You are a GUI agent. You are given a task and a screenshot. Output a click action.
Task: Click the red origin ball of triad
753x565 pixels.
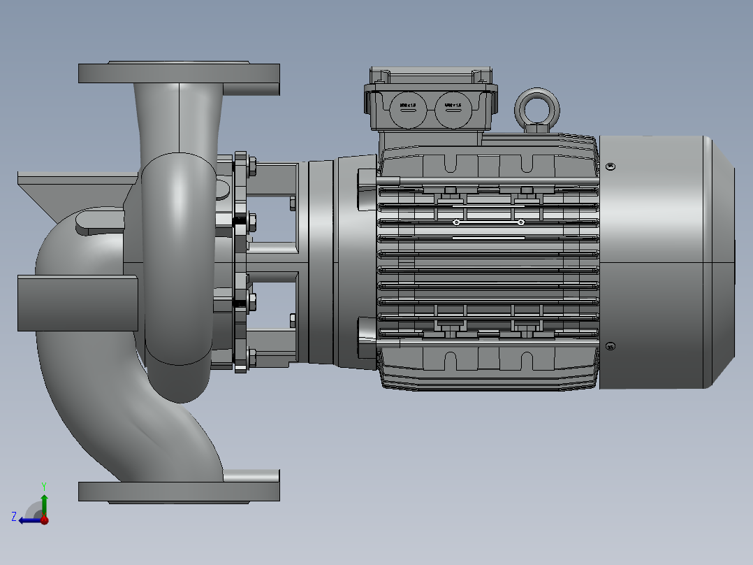pyautogui.click(x=45, y=520)
